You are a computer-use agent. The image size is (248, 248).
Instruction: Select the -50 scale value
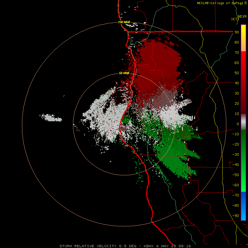(236, 175)
